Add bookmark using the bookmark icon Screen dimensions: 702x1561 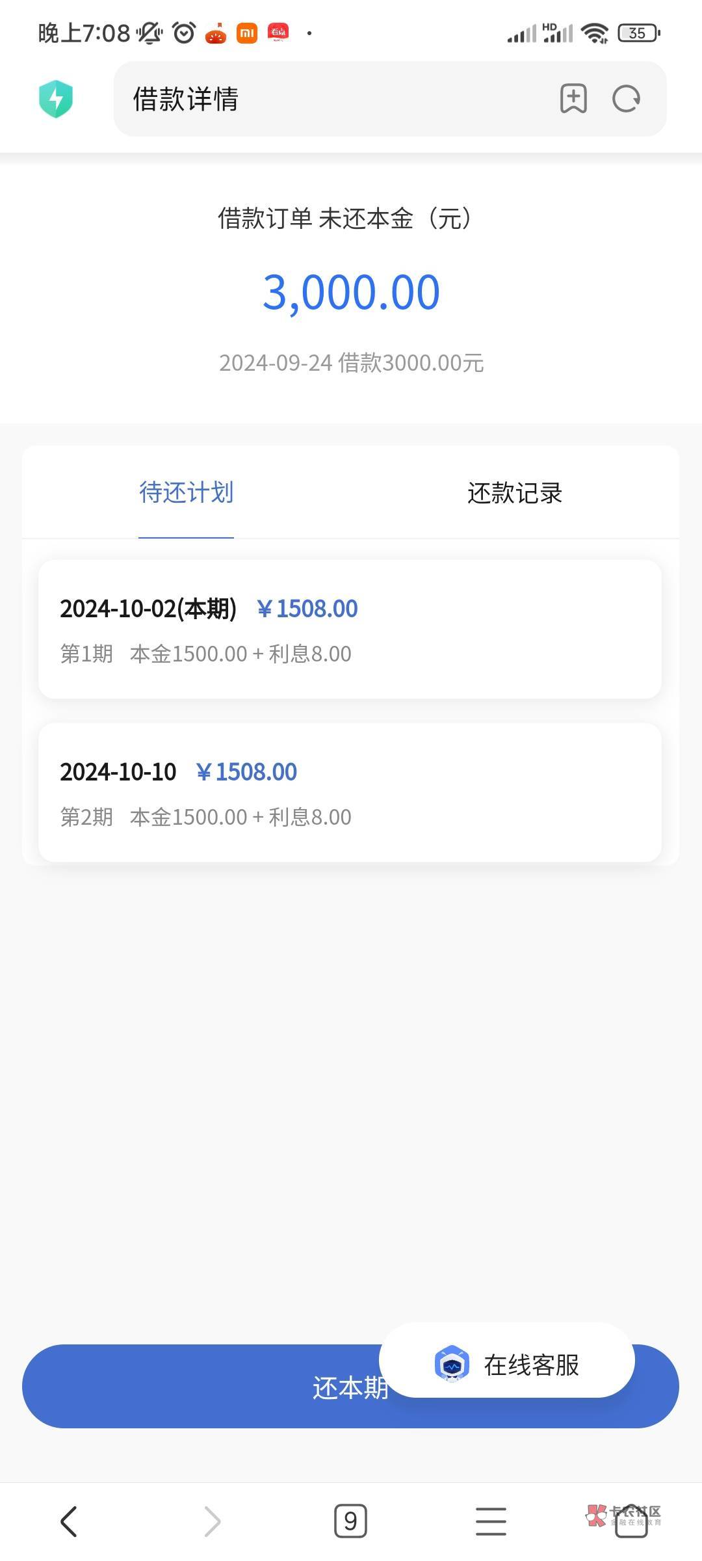coord(573,99)
